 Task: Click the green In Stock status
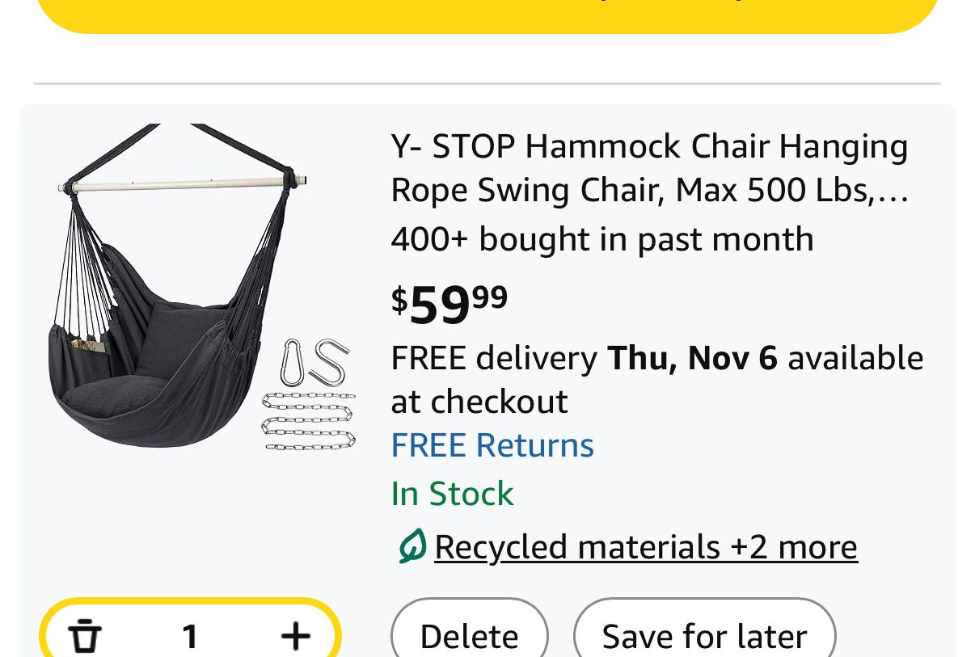(452, 494)
